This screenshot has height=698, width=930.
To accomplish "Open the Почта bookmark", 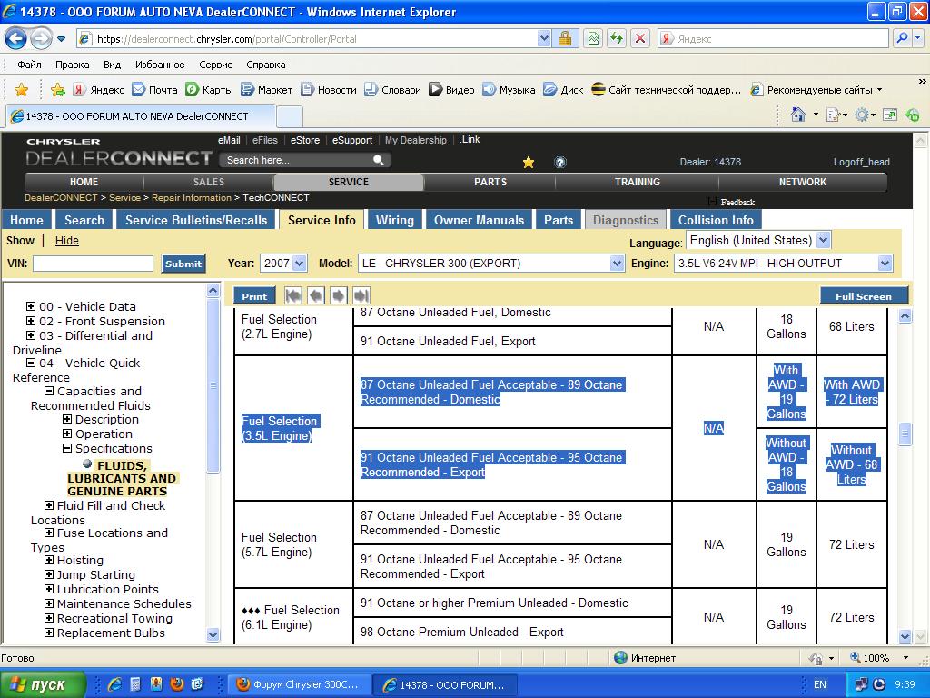I will pyautogui.click(x=154, y=90).
